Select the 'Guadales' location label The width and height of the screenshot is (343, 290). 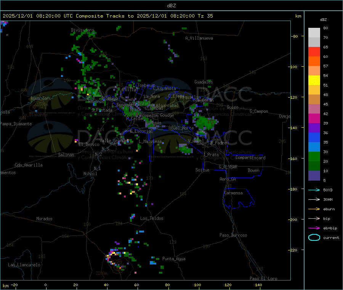[x=204, y=82]
